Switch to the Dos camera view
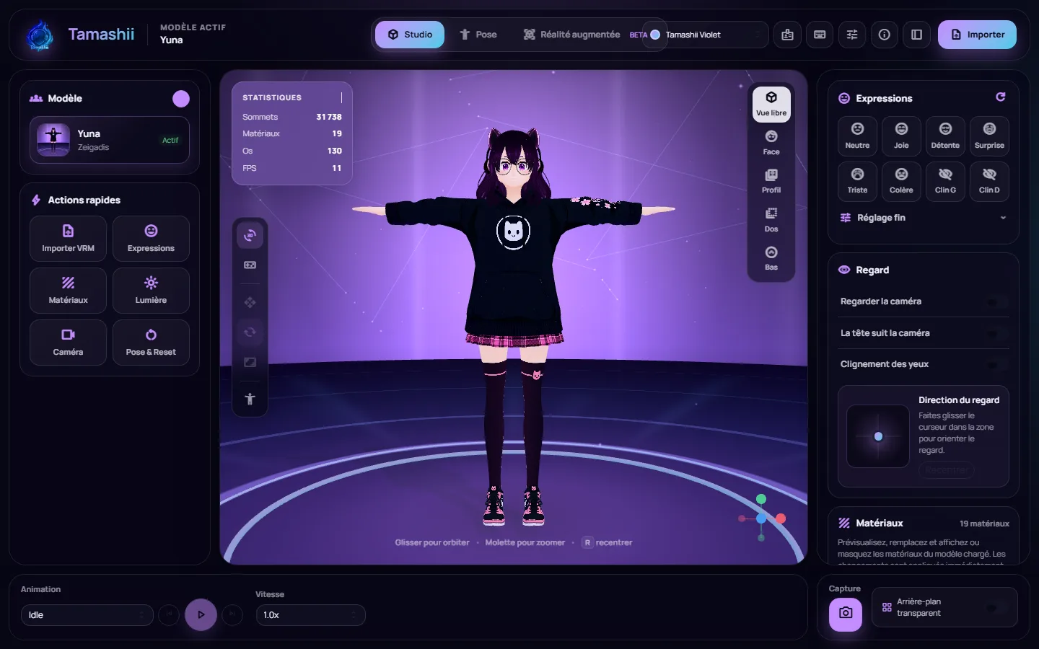Screen dimensions: 1039x649 [x=771, y=220]
